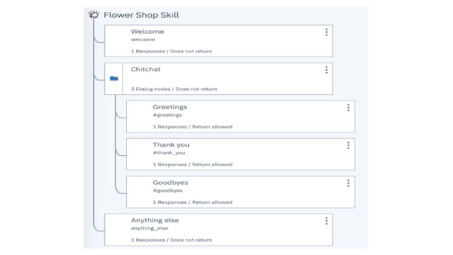This screenshot has height=255, width=453.
Task: Open the Goodbyes node kebab menu
Action: pyautogui.click(x=348, y=183)
